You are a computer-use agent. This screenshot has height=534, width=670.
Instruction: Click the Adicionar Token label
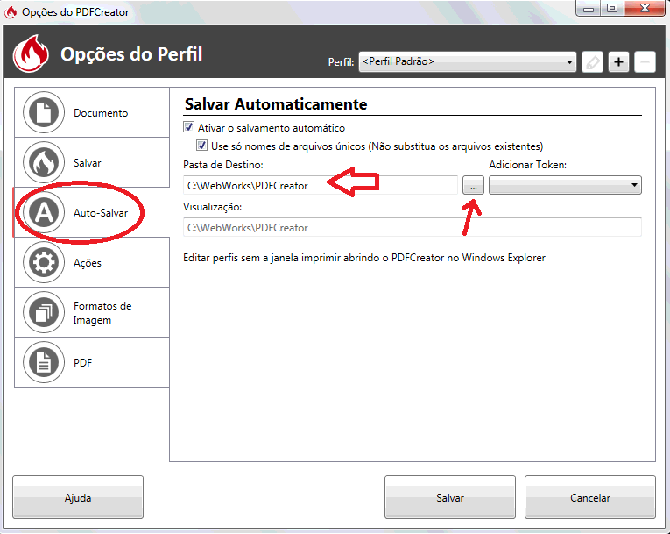click(x=528, y=165)
